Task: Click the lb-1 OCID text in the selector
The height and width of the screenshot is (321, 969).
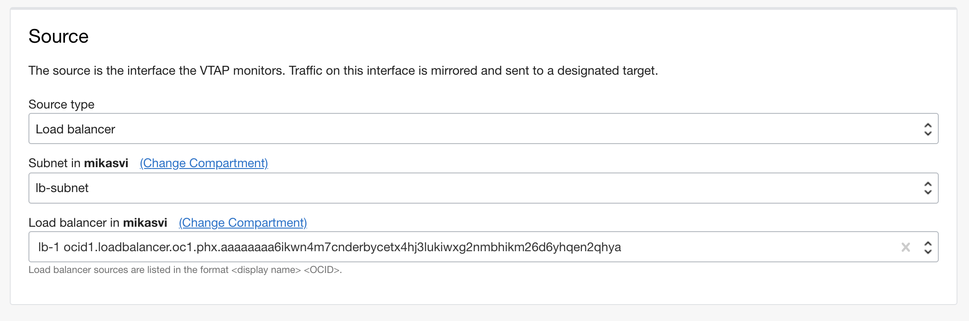Action: pos(329,247)
